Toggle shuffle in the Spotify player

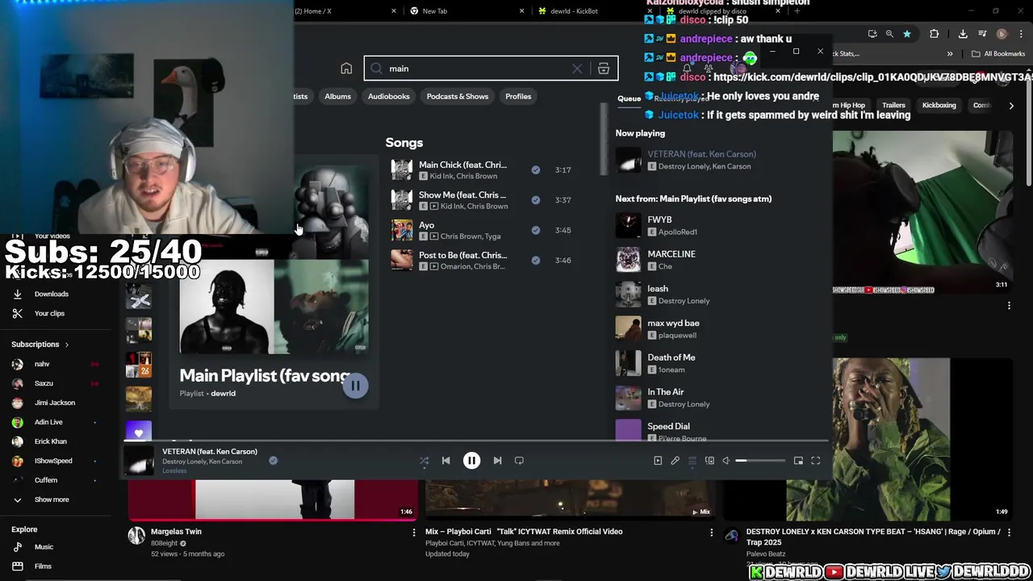424,461
